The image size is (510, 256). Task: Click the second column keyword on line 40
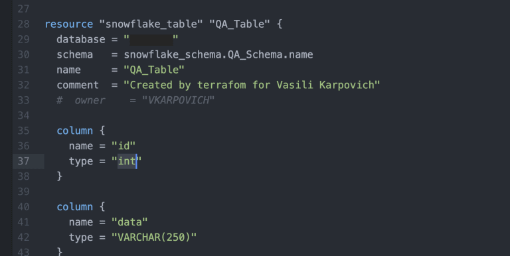(75, 207)
